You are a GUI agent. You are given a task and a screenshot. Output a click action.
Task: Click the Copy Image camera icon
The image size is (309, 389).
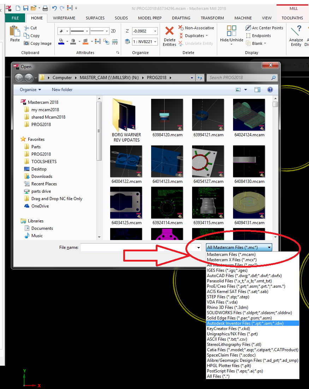pos(26,43)
